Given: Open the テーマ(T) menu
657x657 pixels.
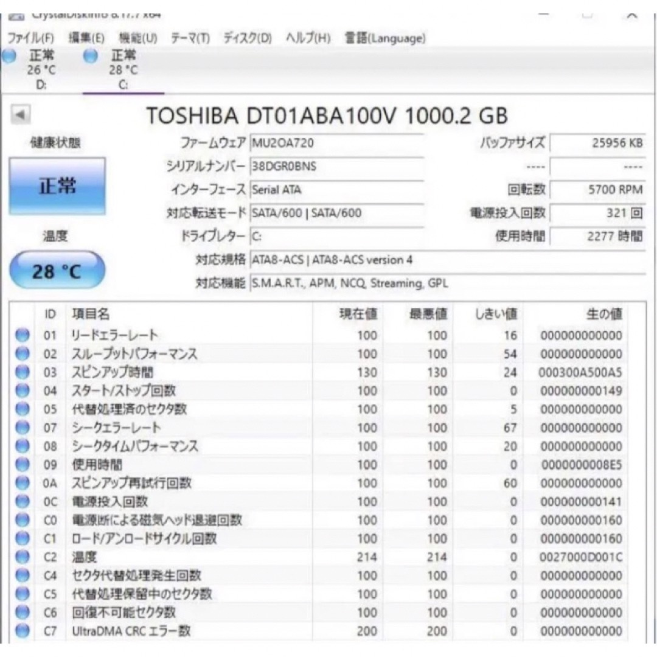Looking at the screenshot, I should 190,38.
